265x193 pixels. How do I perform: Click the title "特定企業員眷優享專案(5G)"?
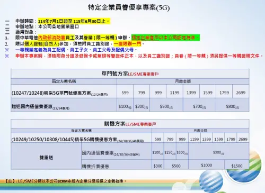pyautogui.click(x=129, y=8)
